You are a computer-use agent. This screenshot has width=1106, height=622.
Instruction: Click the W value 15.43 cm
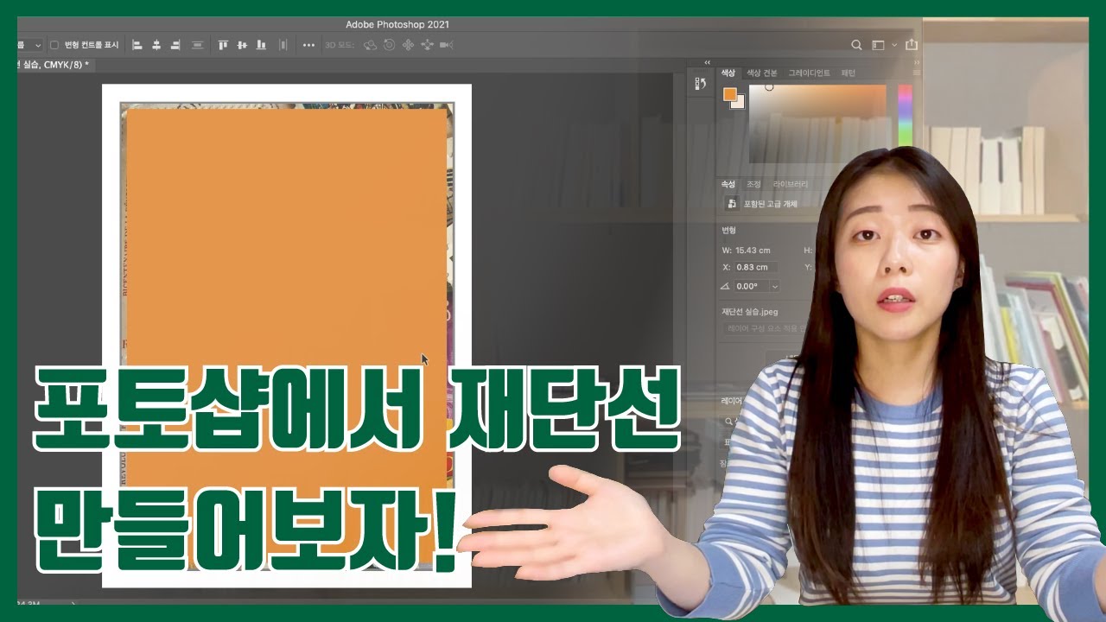753,251
